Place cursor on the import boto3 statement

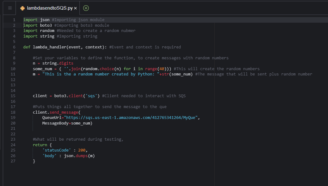coord(37,25)
